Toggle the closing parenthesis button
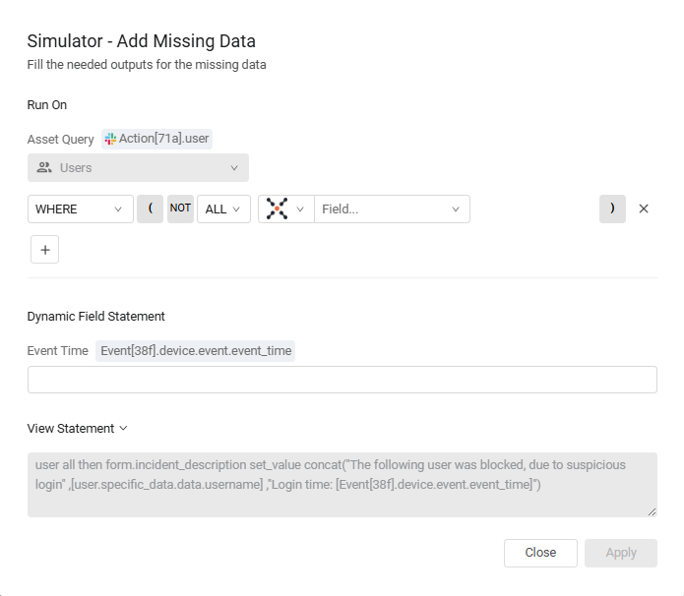 coord(612,209)
